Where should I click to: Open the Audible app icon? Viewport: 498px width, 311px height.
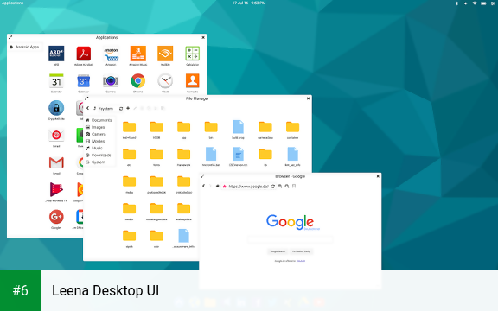pyautogui.click(x=165, y=54)
